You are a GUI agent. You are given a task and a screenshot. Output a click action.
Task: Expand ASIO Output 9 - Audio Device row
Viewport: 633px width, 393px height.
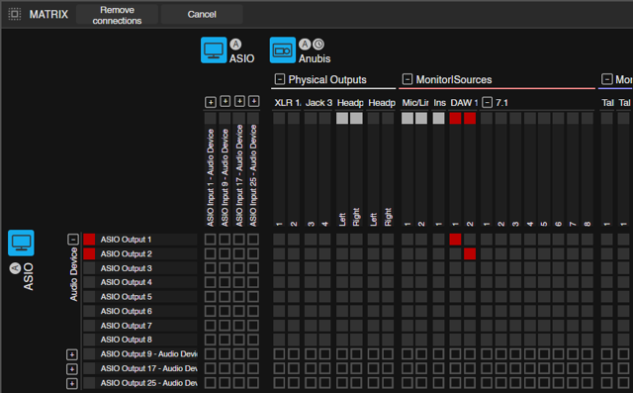pos(72,354)
